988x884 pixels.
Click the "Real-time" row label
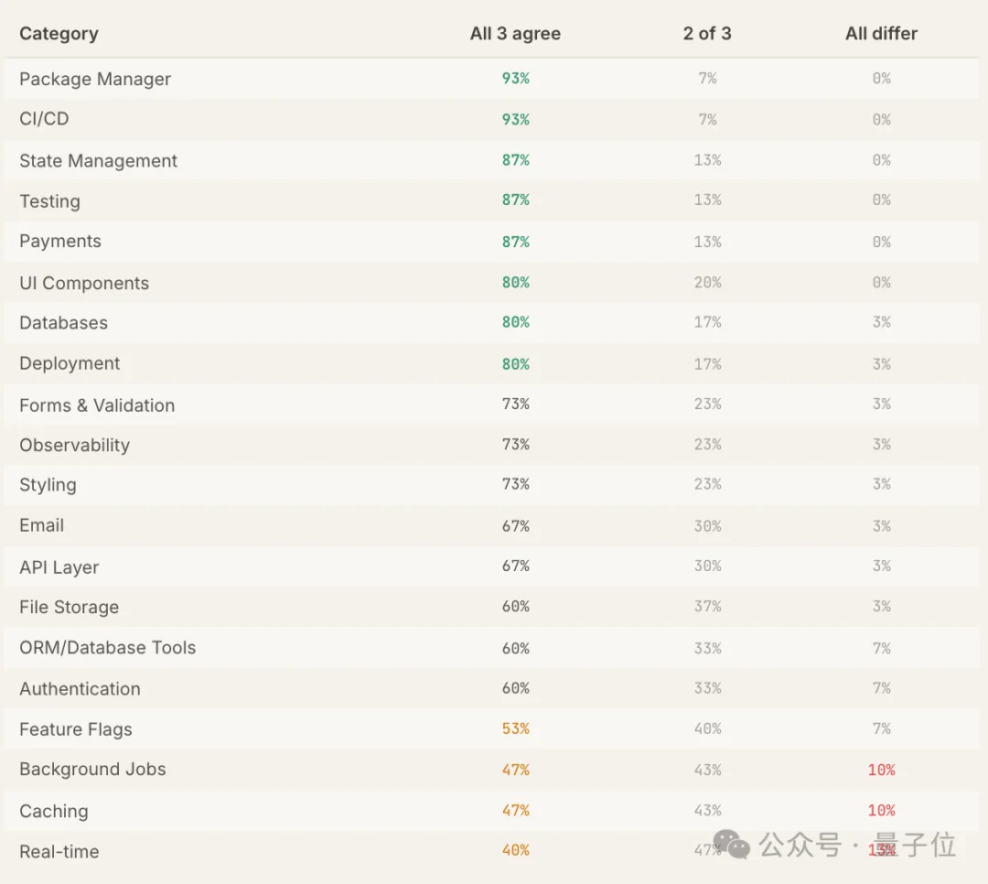coord(59,852)
